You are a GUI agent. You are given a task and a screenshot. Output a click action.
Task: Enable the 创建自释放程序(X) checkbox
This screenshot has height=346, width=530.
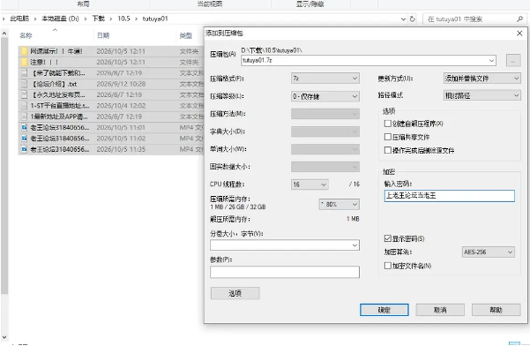pos(388,124)
